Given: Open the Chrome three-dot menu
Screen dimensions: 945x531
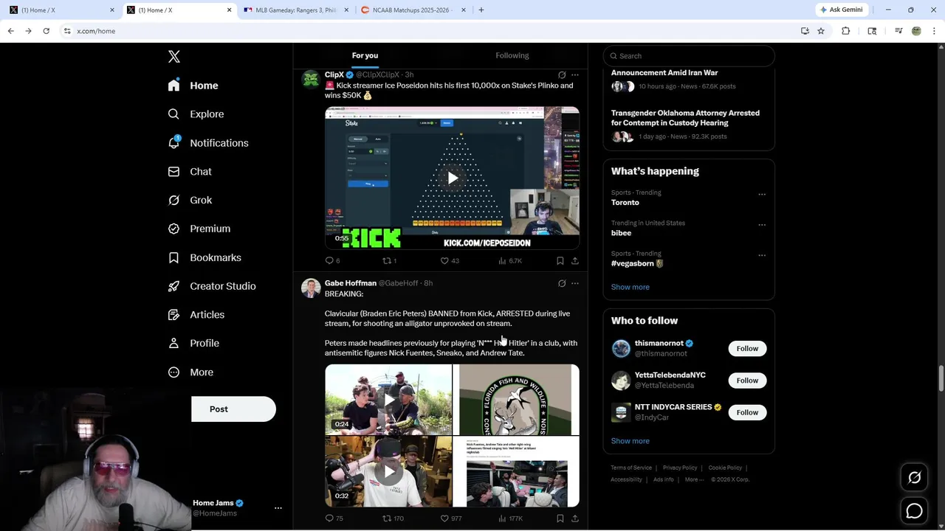Looking at the screenshot, I should [935, 31].
